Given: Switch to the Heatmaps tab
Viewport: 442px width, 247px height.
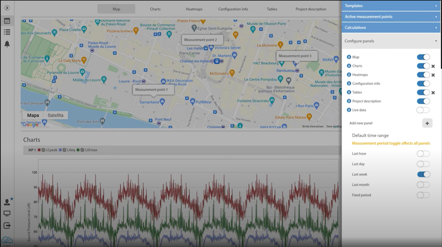Looking at the screenshot, I should coord(194,9).
